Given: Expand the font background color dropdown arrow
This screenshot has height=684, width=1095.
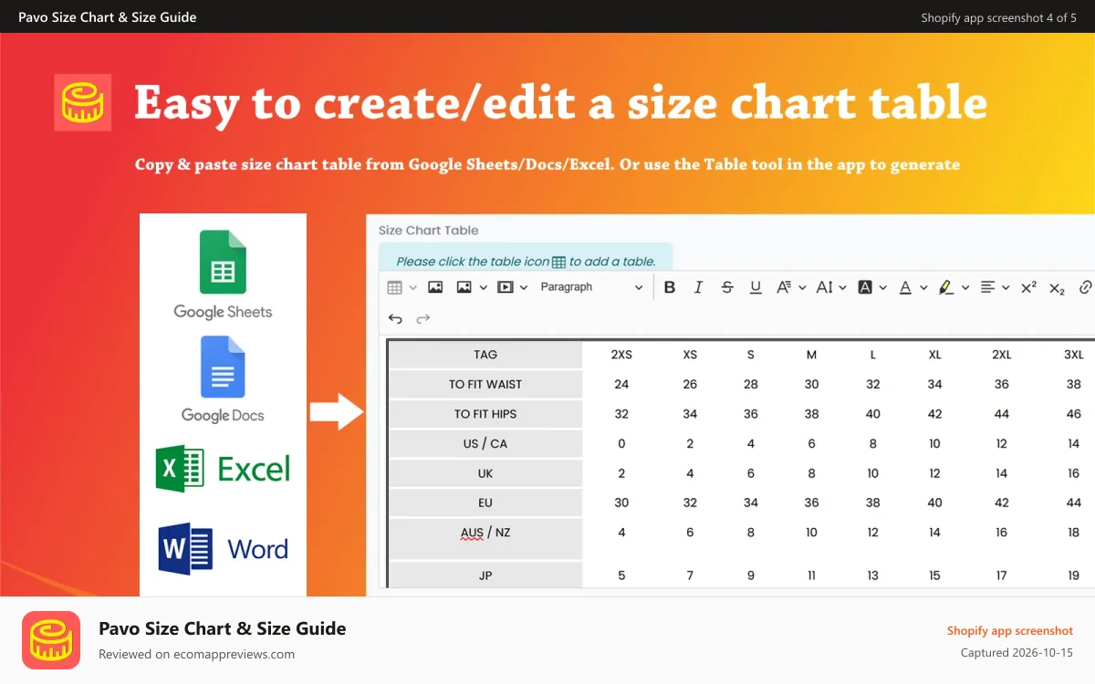Looking at the screenshot, I should 883,287.
